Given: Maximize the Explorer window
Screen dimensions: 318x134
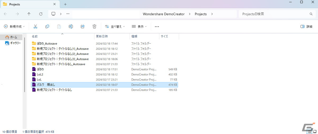Looking at the screenshot, I should [301, 2].
